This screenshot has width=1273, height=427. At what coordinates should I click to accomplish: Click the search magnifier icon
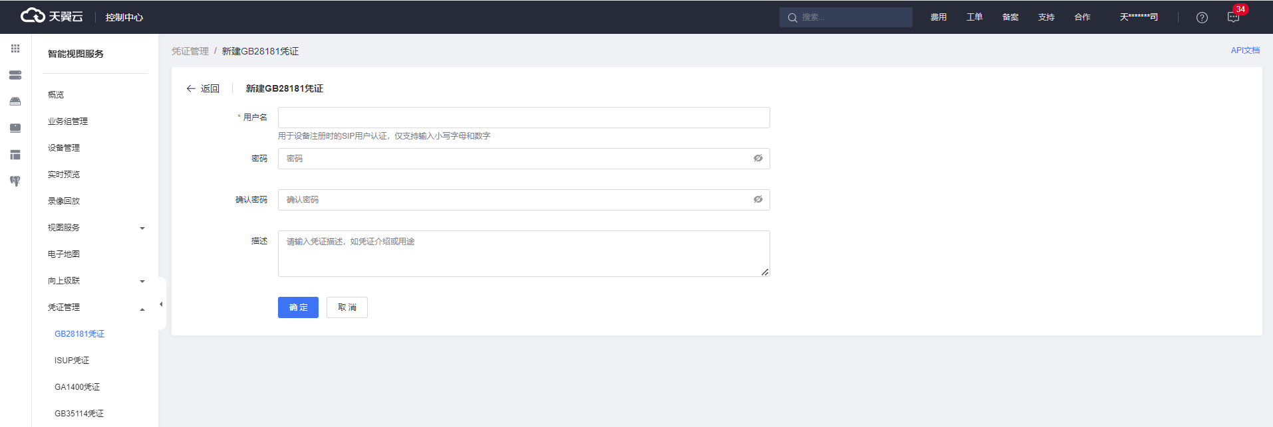point(792,18)
